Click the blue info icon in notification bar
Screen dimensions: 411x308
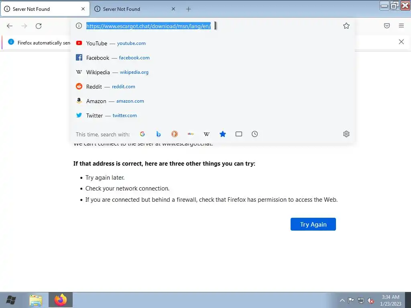(x=11, y=42)
